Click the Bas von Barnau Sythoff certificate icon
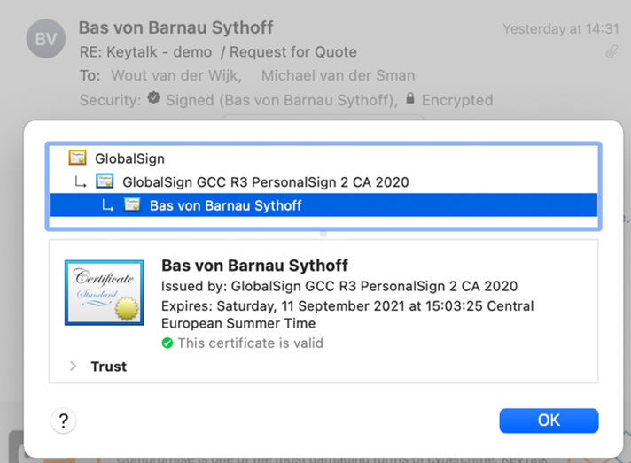Image resolution: width=631 pixels, height=463 pixels. [132, 205]
